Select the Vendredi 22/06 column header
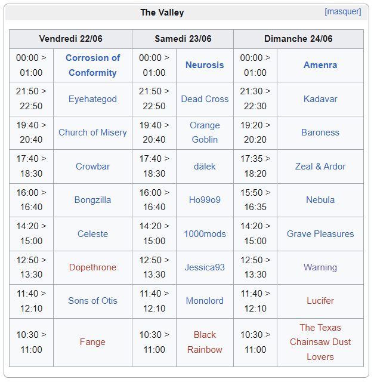Screen dimensions: 374x382 (x=70, y=39)
